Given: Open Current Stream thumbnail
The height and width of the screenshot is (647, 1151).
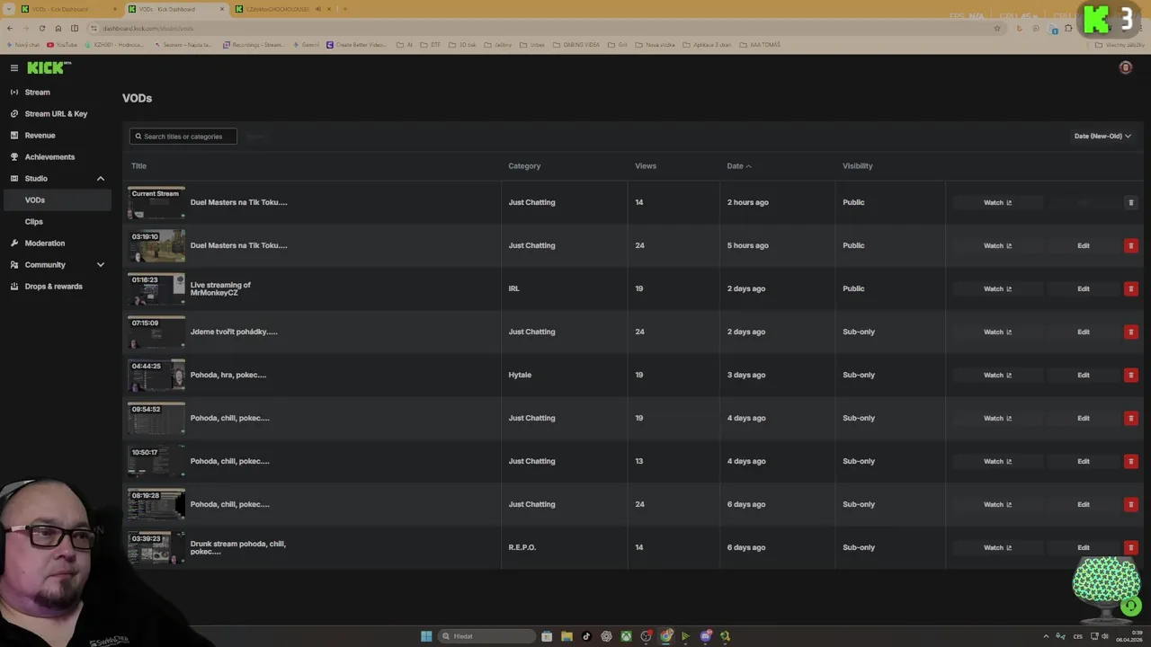Looking at the screenshot, I should point(156,202).
